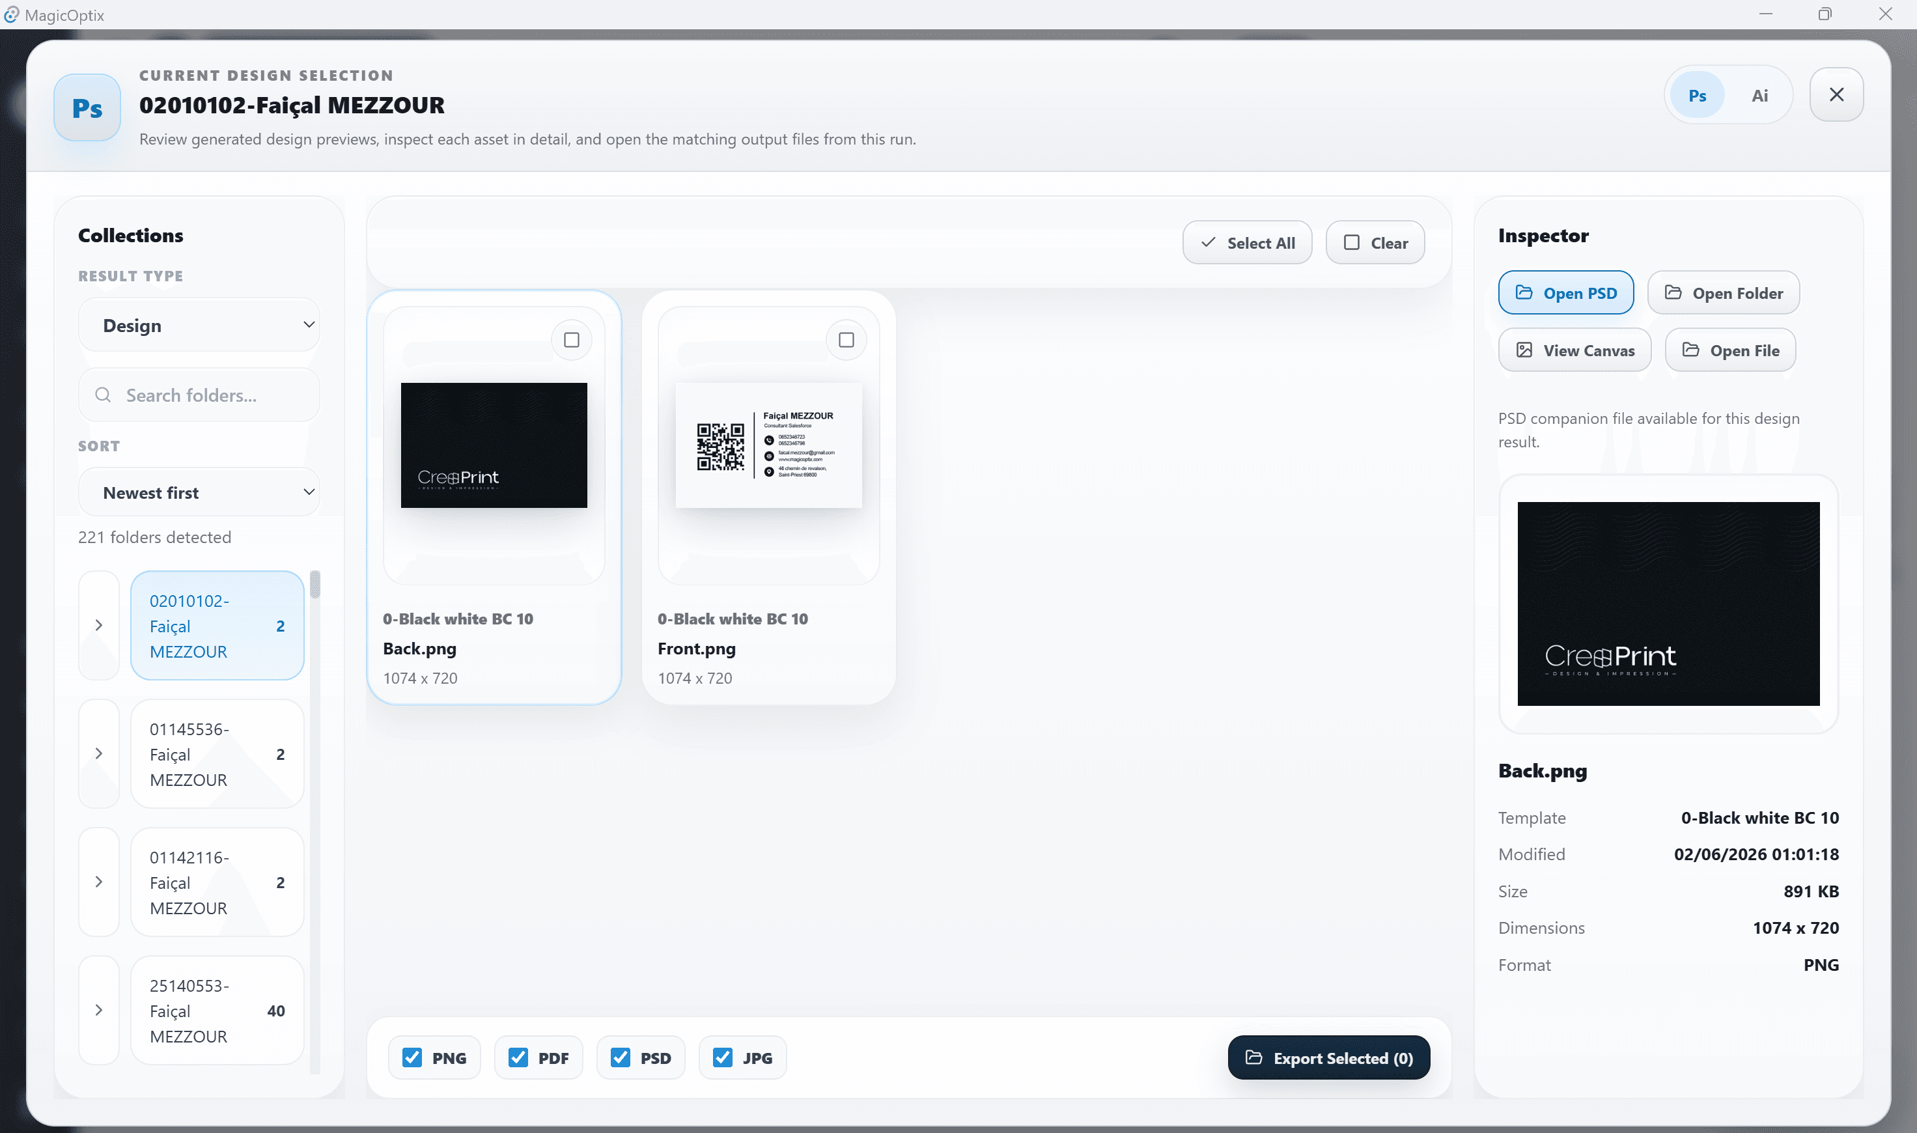
Task: Click the large Ps app icon in header
Action: (x=87, y=107)
